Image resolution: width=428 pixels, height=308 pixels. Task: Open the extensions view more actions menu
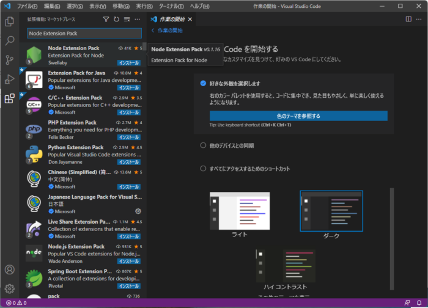pos(138,20)
